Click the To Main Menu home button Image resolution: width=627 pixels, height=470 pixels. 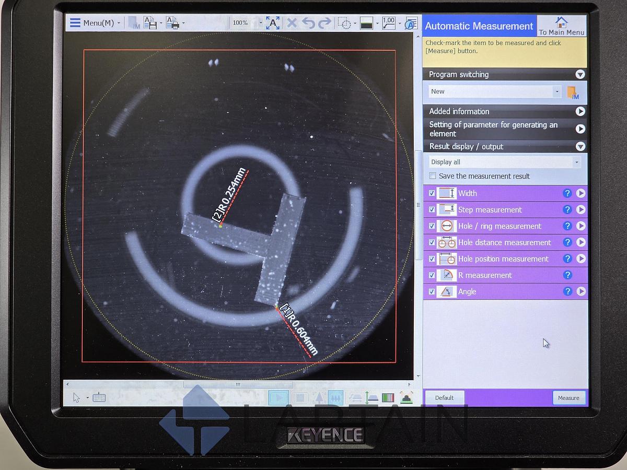point(561,26)
